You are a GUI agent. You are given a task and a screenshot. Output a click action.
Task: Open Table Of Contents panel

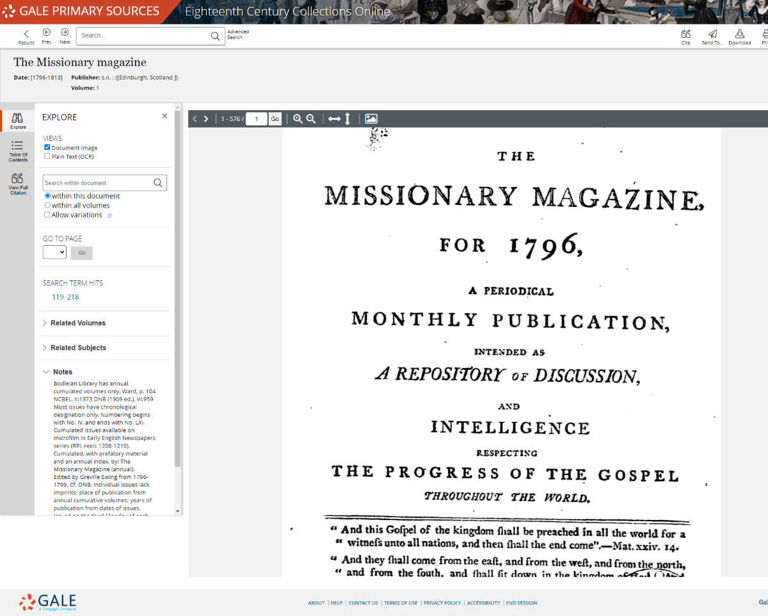click(x=18, y=152)
